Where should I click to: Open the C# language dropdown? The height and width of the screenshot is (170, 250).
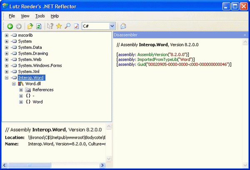pos(112,26)
